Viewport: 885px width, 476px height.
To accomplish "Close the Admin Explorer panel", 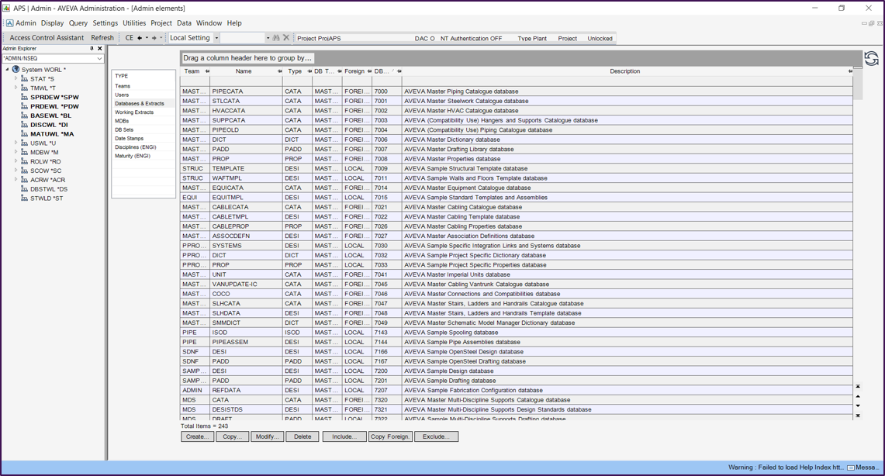I will [100, 49].
